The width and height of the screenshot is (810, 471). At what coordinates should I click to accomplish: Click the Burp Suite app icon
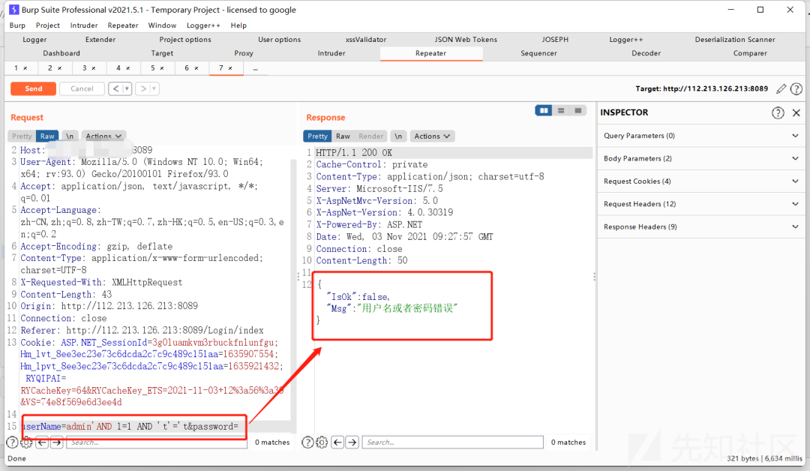[14, 9]
